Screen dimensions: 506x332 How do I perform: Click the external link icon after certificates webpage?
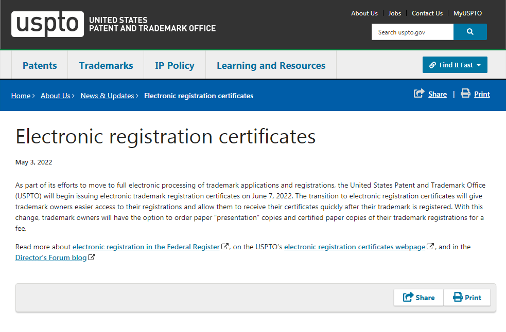tap(430, 246)
